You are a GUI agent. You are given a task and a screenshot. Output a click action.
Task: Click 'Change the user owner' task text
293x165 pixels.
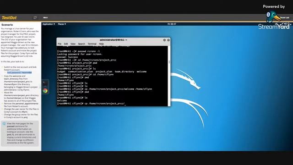pyautogui.click(x=22, y=110)
